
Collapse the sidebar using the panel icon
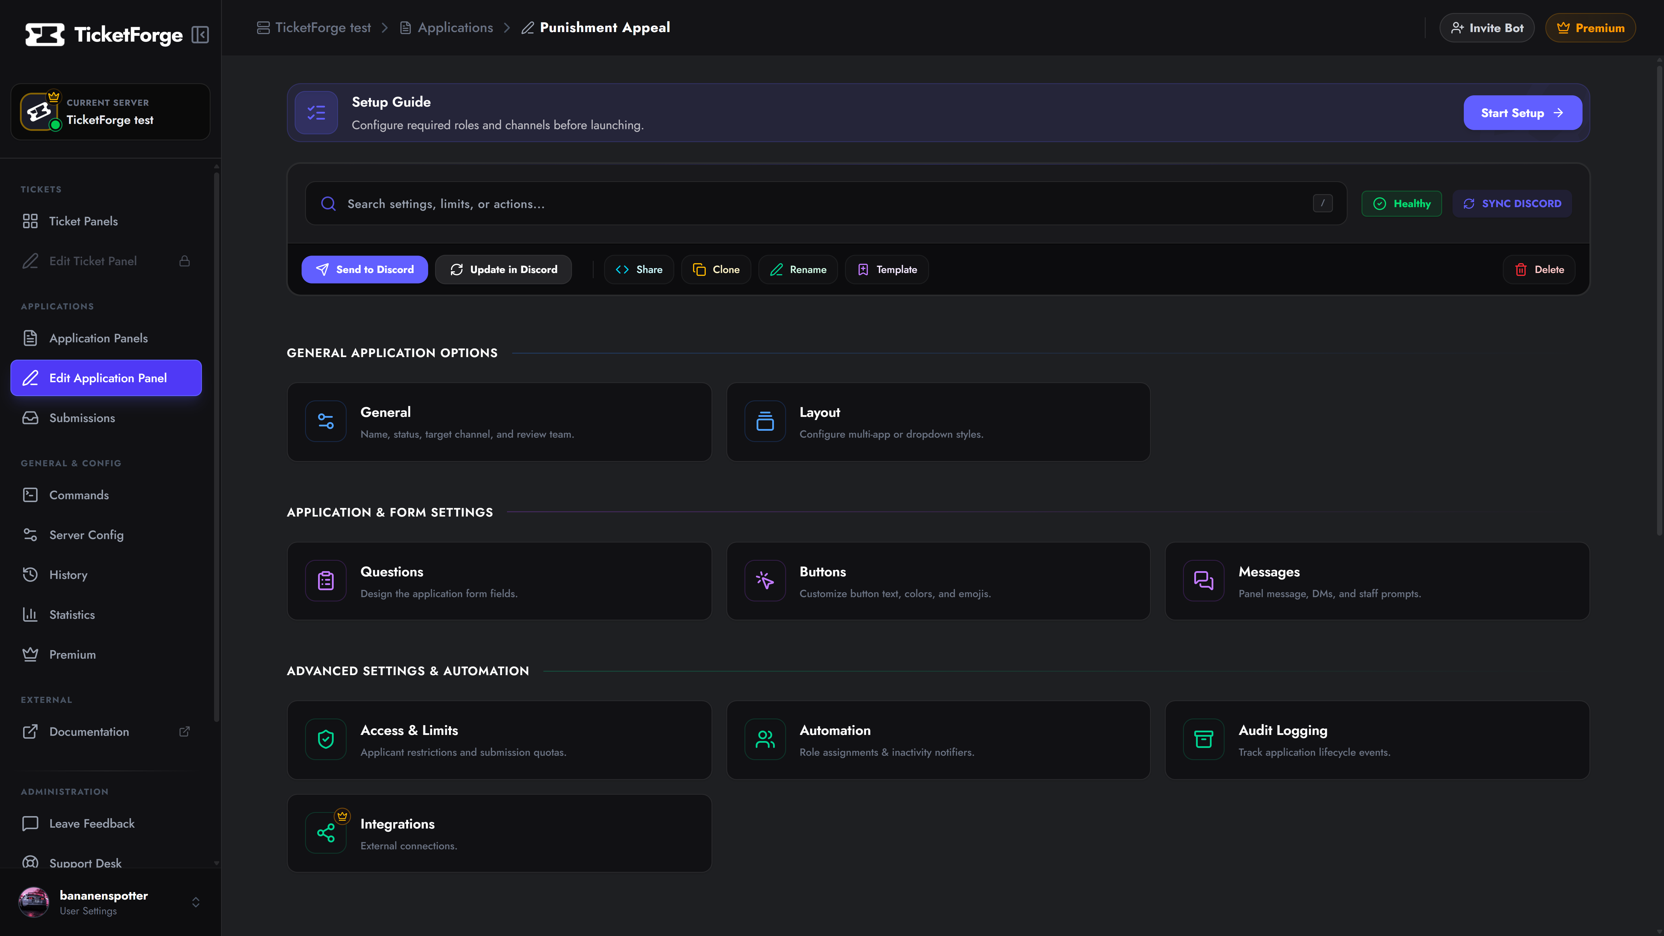point(200,34)
